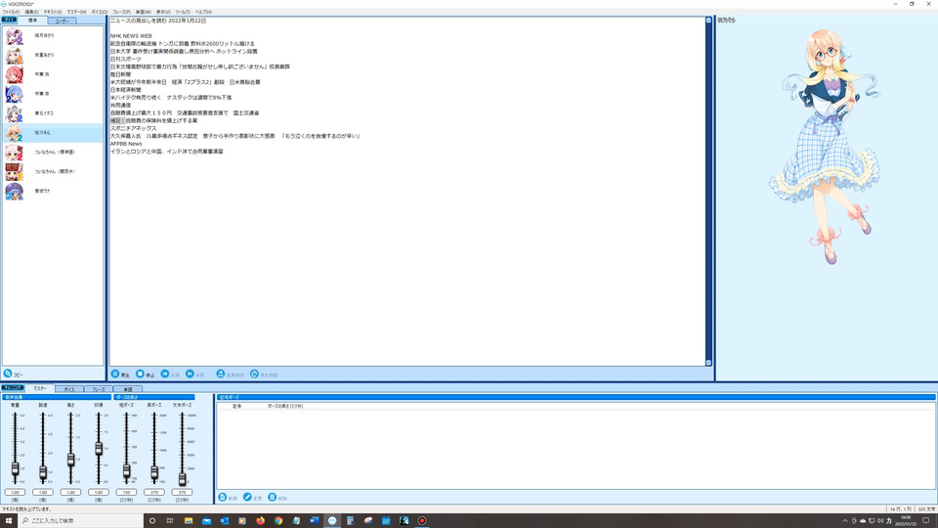
Task: Click the 削除 delete icon
Action: click(x=273, y=498)
